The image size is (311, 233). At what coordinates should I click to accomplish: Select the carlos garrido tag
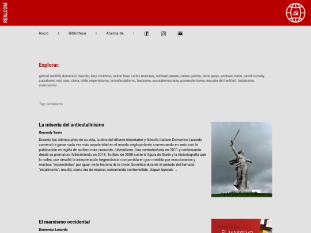click(191, 76)
